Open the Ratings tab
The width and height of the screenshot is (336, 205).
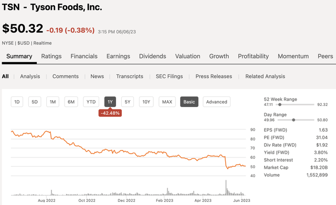[x=51, y=56]
